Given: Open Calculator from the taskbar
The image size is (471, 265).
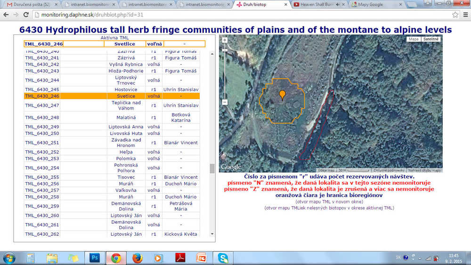Looking at the screenshot, I should coord(30,258).
